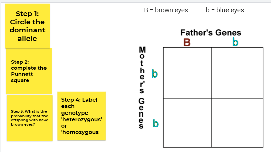271x152 pixels.
Task: Click the red capital B father allele
Action: pyautogui.click(x=187, y=42)
